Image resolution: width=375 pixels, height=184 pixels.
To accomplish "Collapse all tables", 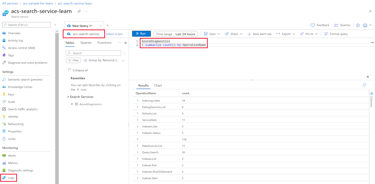I will coord(78,70).
